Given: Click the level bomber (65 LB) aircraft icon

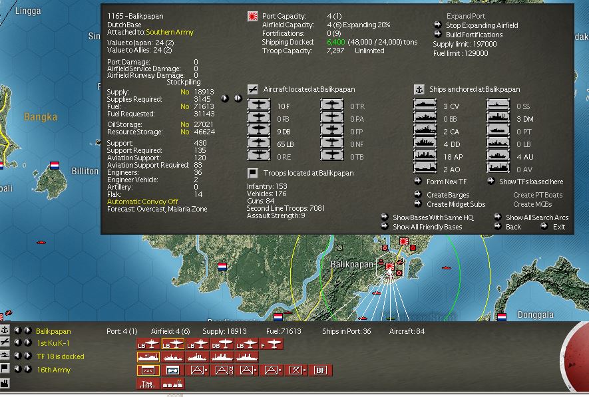Looking at the screenshot, I should 258,144.
